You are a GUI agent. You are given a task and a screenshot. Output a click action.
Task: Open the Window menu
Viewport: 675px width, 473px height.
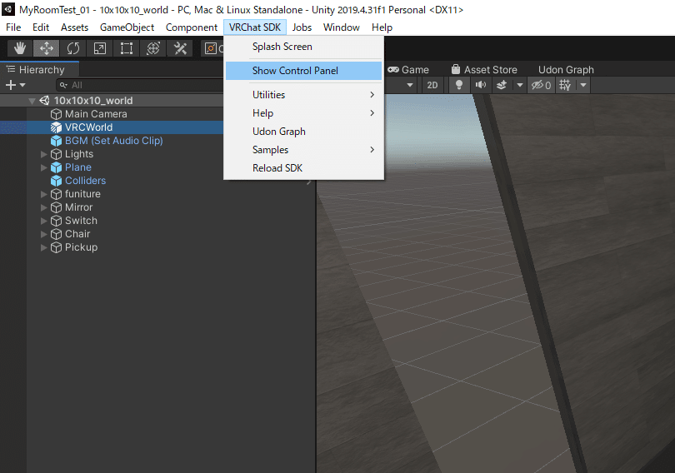[342, 27]
